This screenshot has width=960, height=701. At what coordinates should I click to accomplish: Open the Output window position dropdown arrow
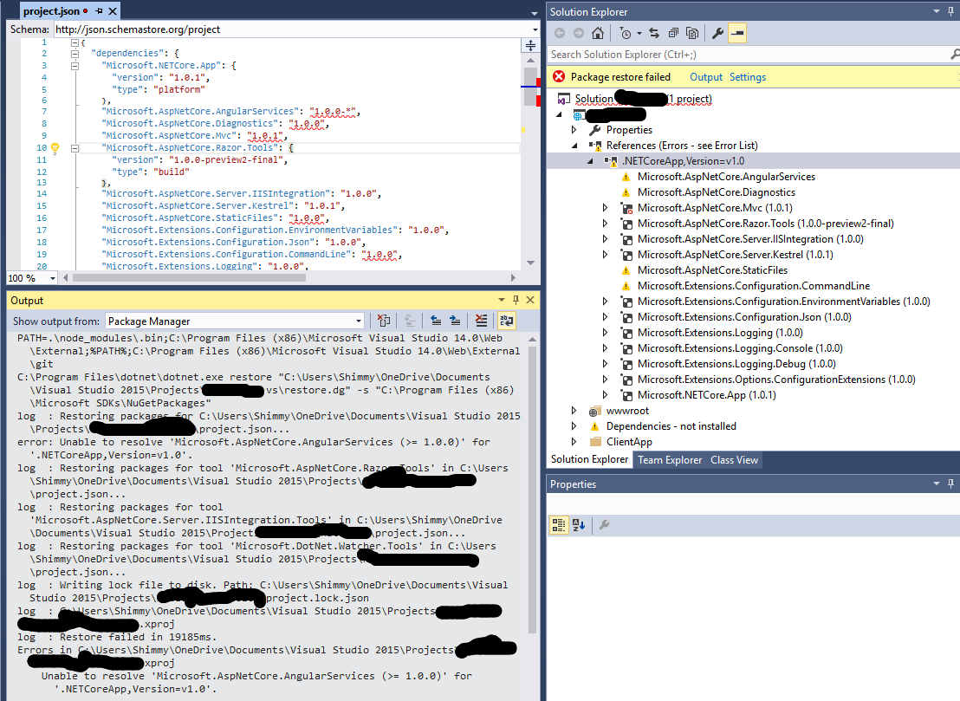pos(502,300)
